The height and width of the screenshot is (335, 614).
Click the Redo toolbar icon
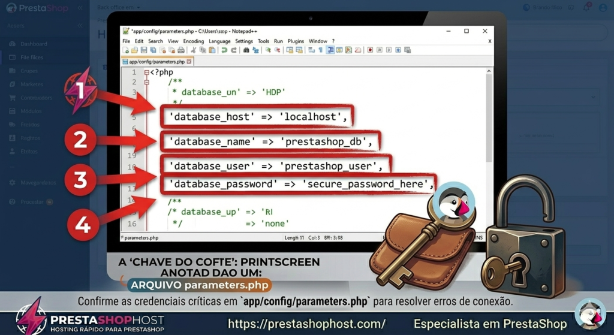[233, 50]
